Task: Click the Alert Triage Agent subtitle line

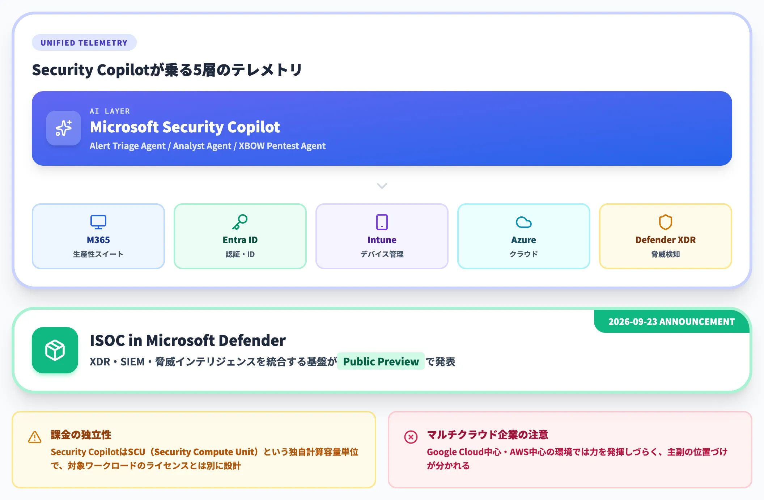Action: (x=208, y=146)
